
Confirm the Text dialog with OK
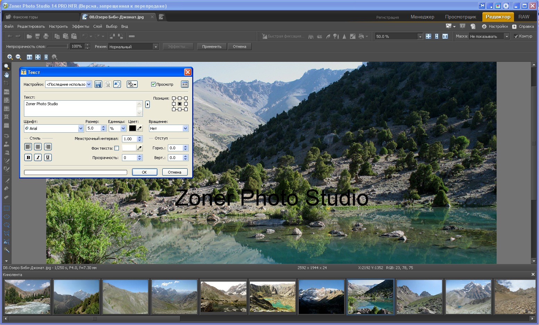[x=145, y=172]
